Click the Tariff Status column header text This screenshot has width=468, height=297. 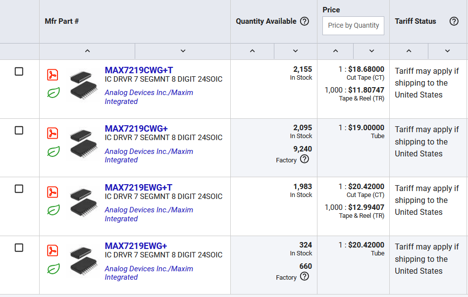(416, 21)
